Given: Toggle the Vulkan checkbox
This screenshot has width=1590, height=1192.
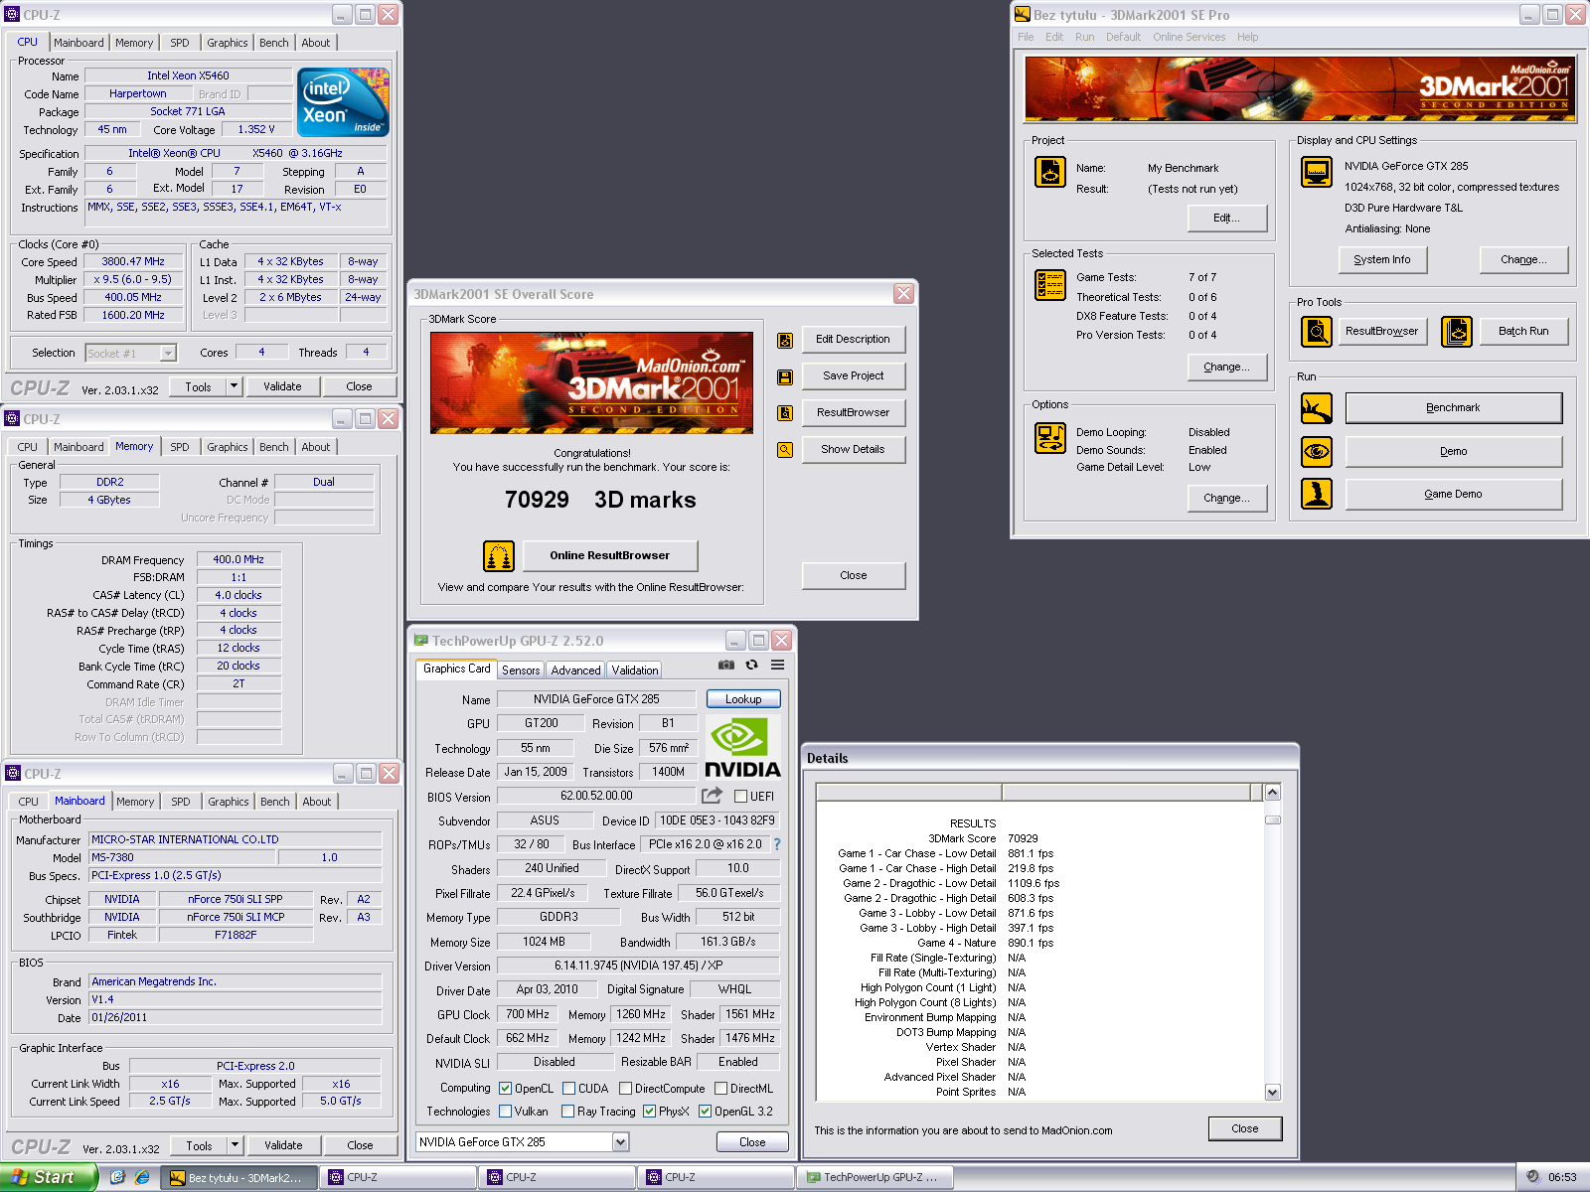Looking at the screenshot, I should pos(505,1112).
